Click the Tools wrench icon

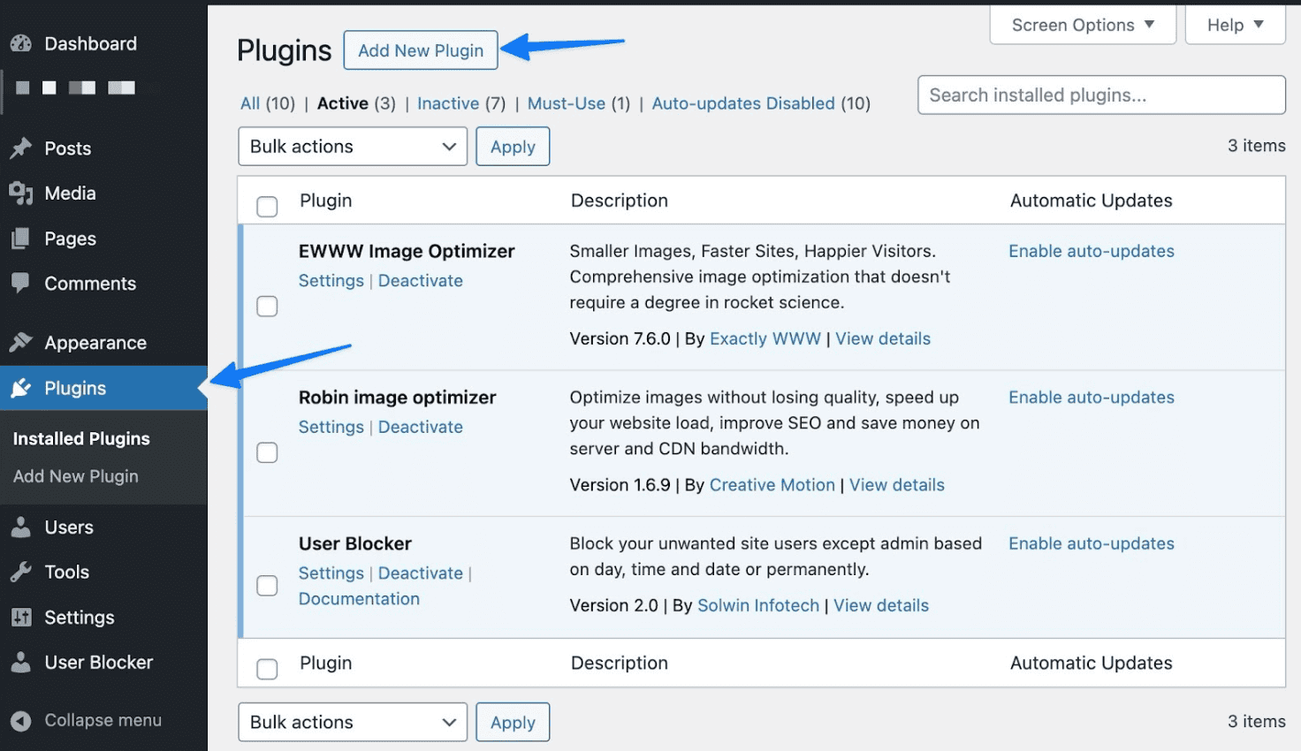click(22, 573)
